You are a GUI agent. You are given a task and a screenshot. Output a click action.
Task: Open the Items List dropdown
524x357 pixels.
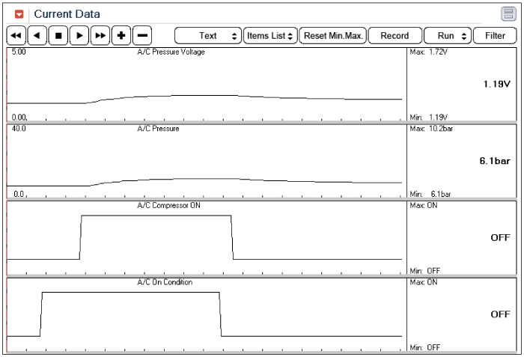270,36
